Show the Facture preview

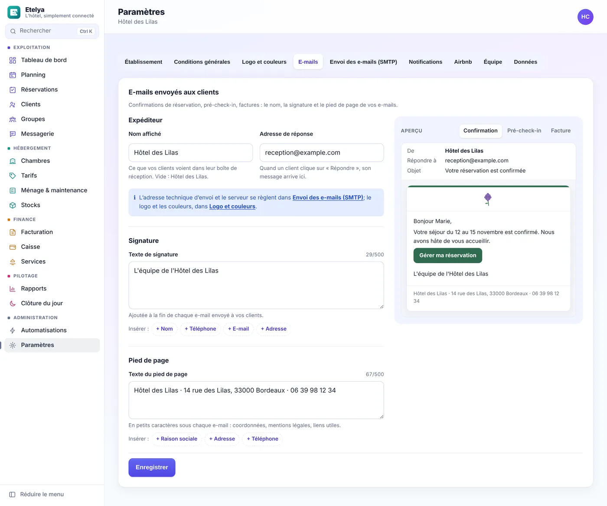561,131
